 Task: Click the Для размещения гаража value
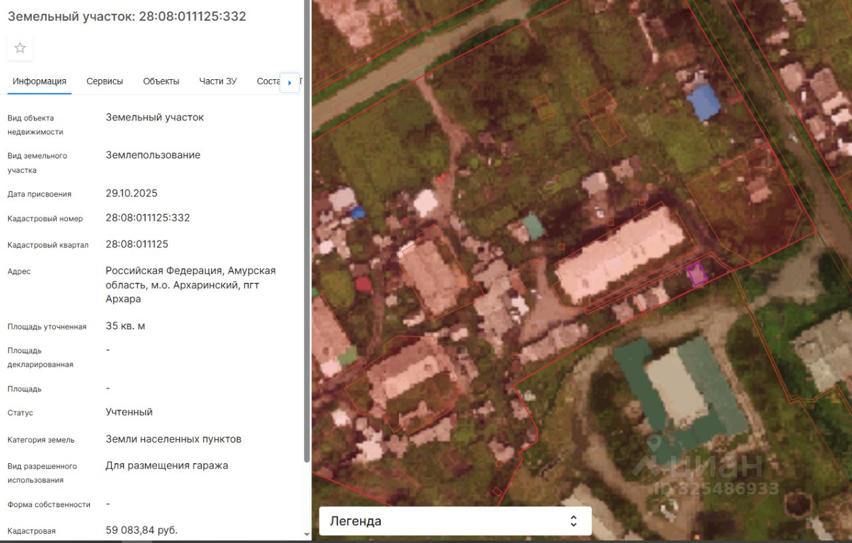[167, 466]
